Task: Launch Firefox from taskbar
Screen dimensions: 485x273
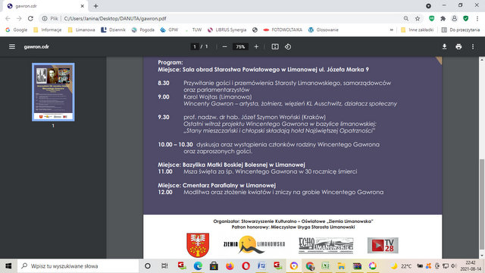Action: click(230, 266)
